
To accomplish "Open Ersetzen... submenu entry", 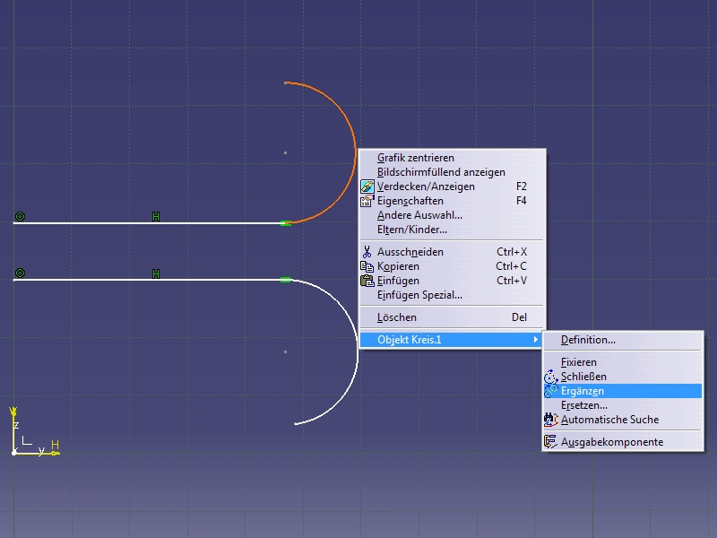I will [623, 405].
